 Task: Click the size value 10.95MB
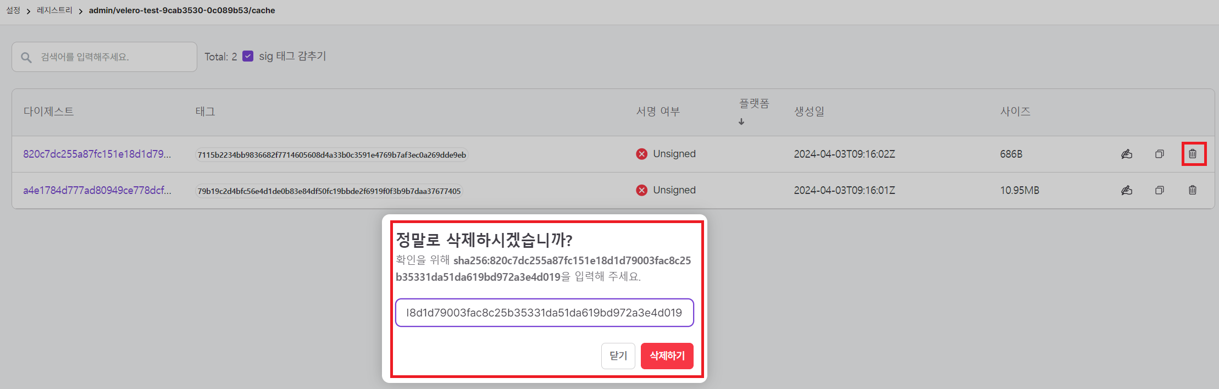[1019, 190]
